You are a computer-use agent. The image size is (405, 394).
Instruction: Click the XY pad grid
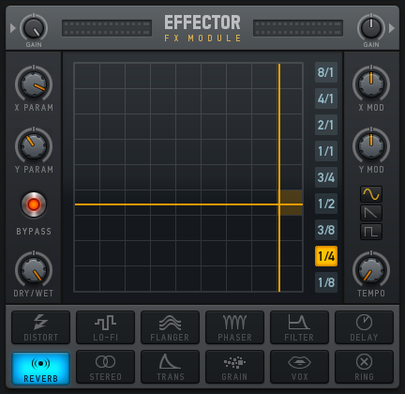(x=188, y=177)
